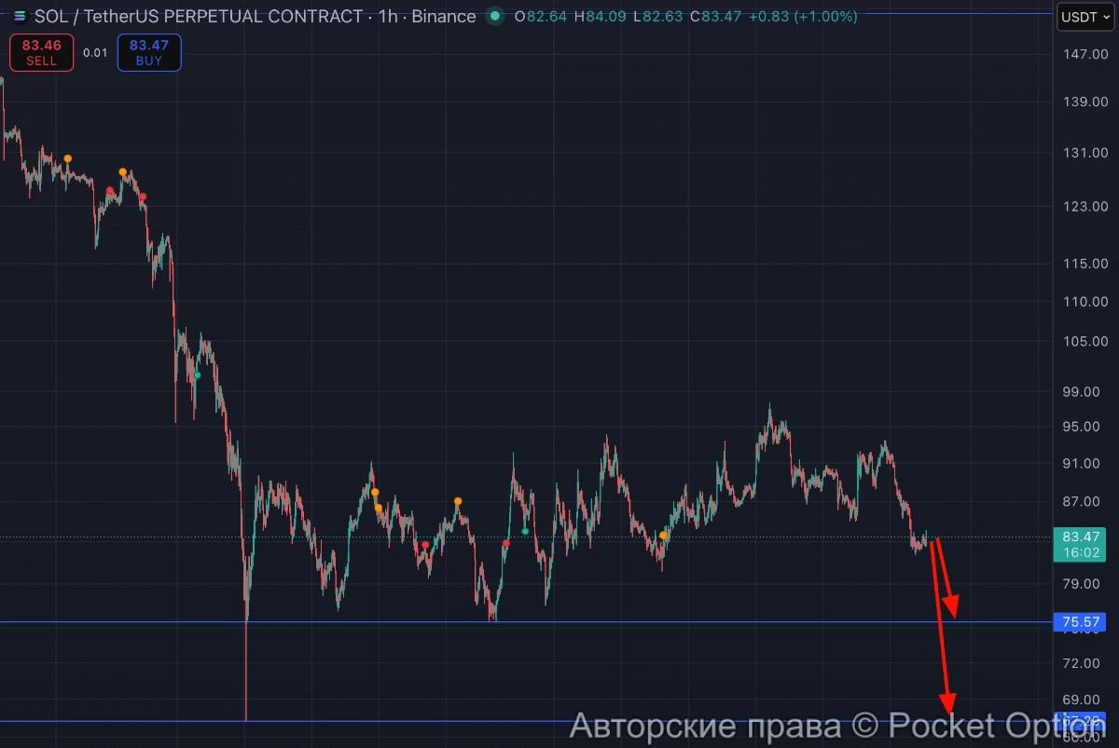Image resolution: width=1119 pixels, height=748 pixels.
Task: Click the Binance exchange name in the header
Action: tap(442, 16)
